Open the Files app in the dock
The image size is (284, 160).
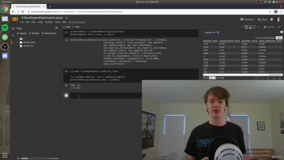5,19
